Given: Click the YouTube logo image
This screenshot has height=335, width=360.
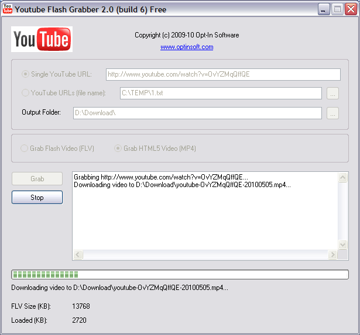Looking at the screenshot, I should (x=42, y=39).
